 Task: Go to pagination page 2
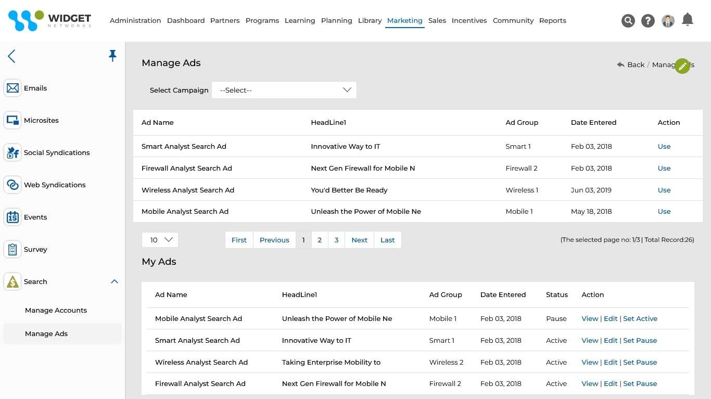pyautogui.click(x=320, y=240)
